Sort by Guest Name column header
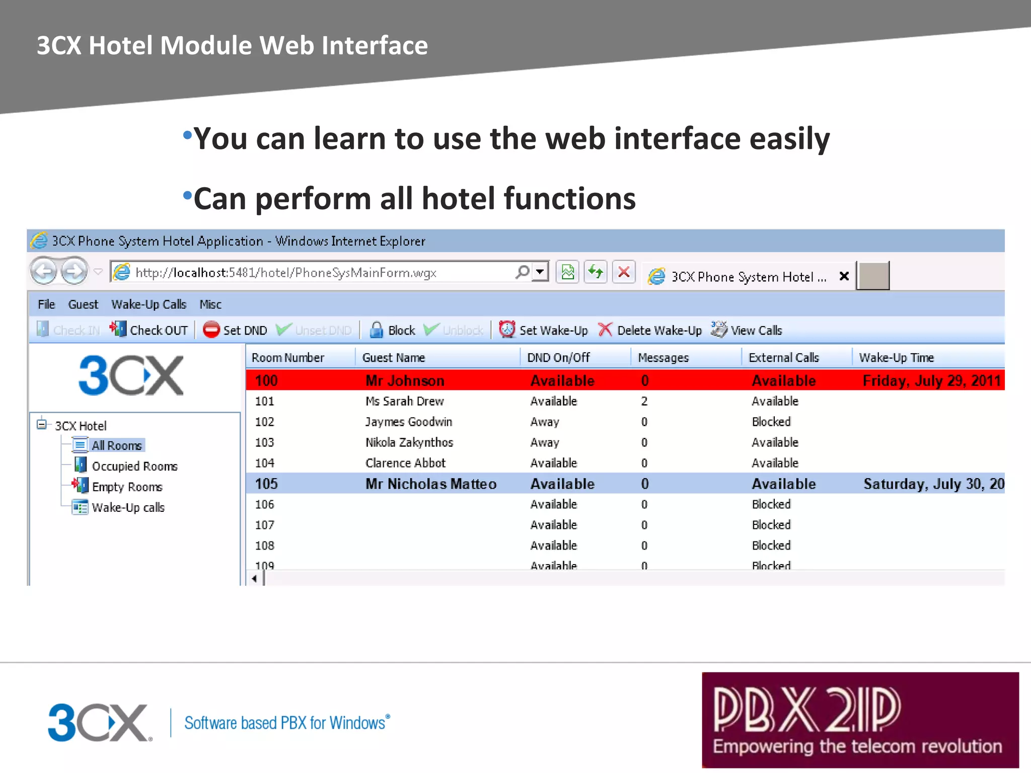The image size is (1031, 773). (437, 357)
